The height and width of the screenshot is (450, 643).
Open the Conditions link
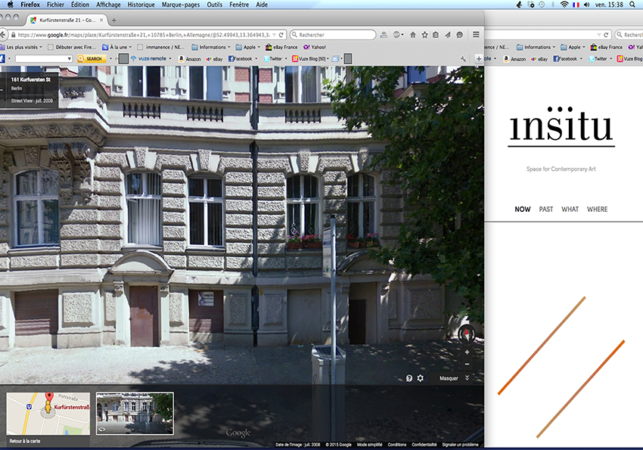tap(397, 445)
